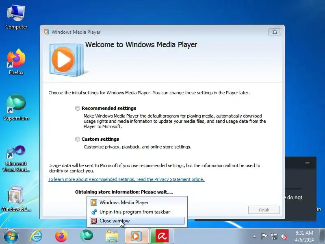Close the Windows Media Player welcome dialog
325x244 pixels.
[x=275, y=32]
